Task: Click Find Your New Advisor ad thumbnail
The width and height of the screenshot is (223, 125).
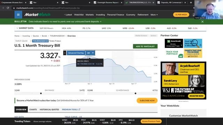Action: 193,43
